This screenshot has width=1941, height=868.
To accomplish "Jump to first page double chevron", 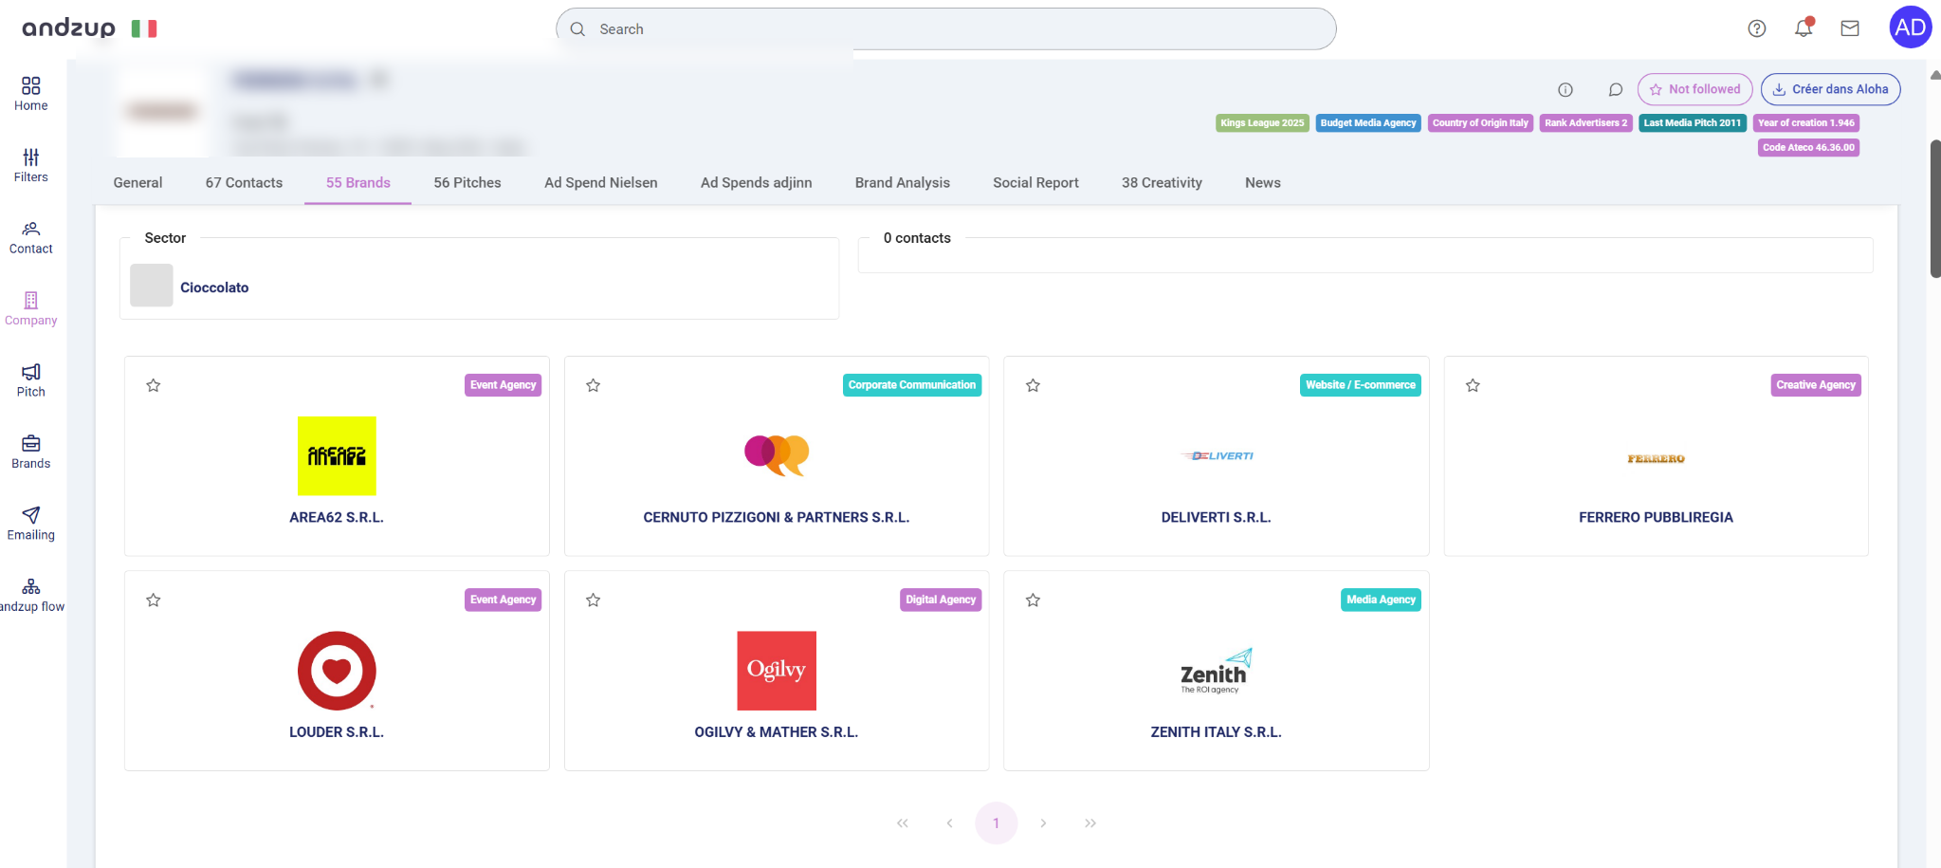I will (x=903, y=823).
